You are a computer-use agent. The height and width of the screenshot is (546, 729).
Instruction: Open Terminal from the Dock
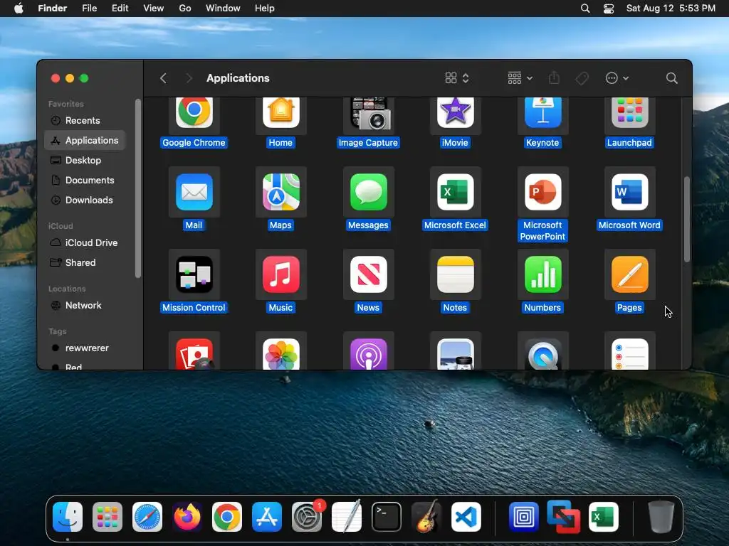[x=387, y=517]
